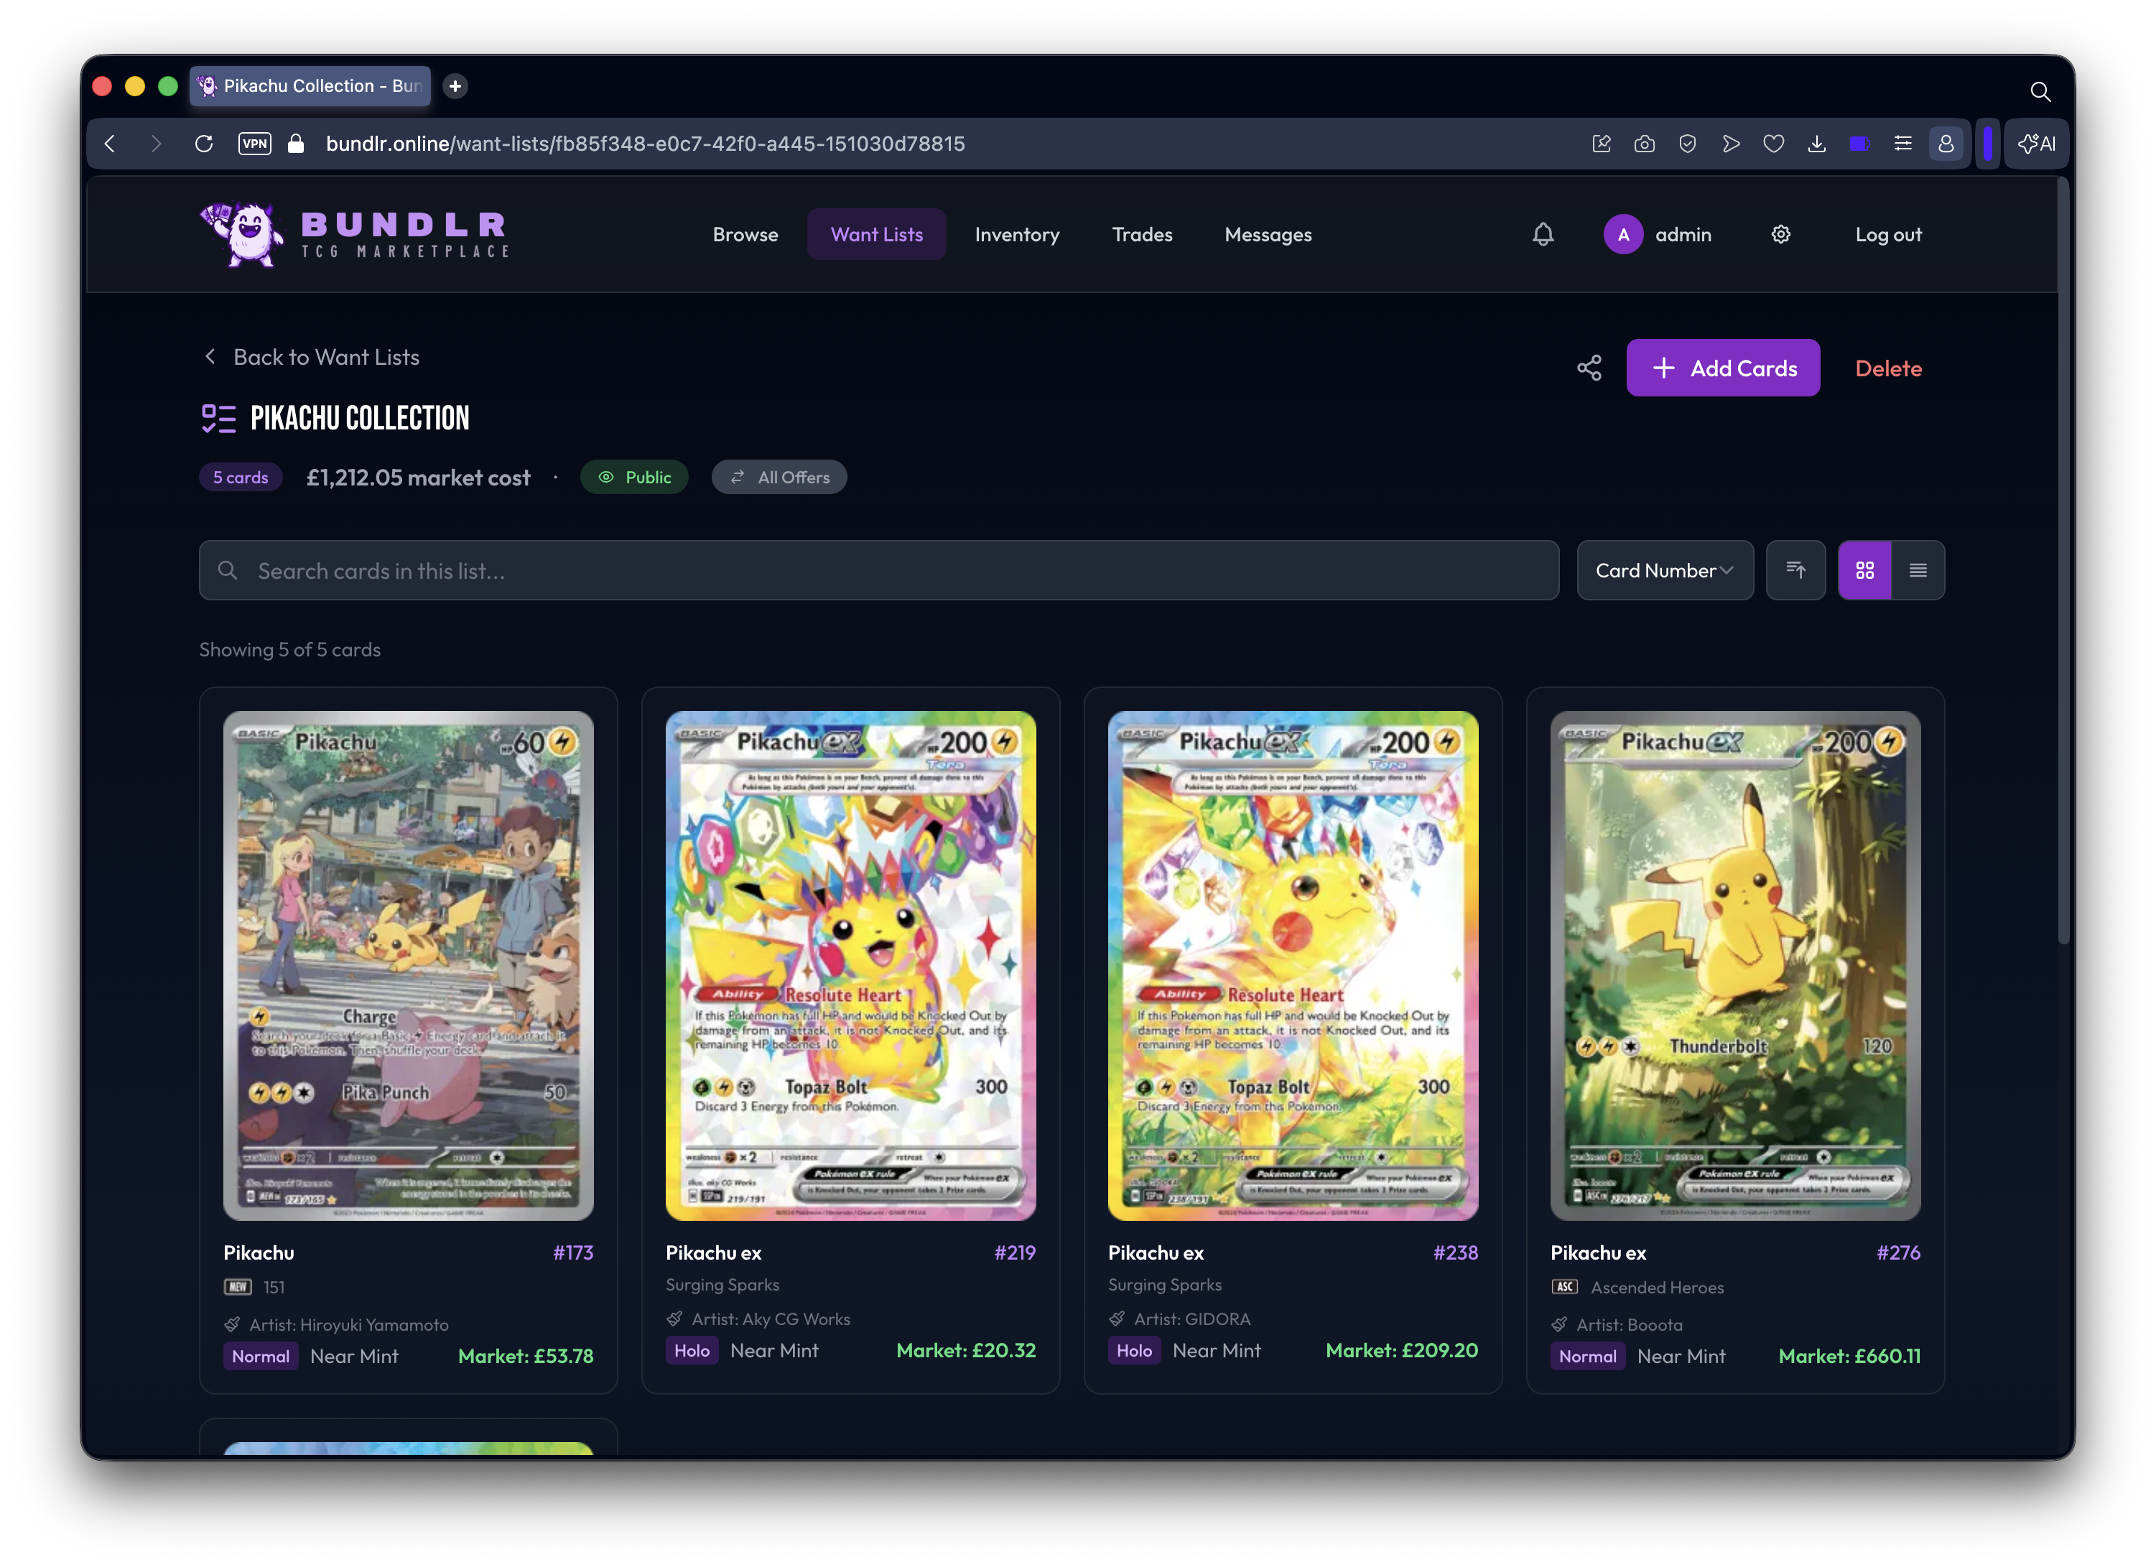Click the shield ad-blocker icon
This screenshot has width=2156, height=1567.
[x=1687, y=144]
